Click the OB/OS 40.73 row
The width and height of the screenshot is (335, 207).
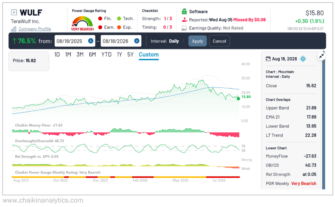[291, 165]
